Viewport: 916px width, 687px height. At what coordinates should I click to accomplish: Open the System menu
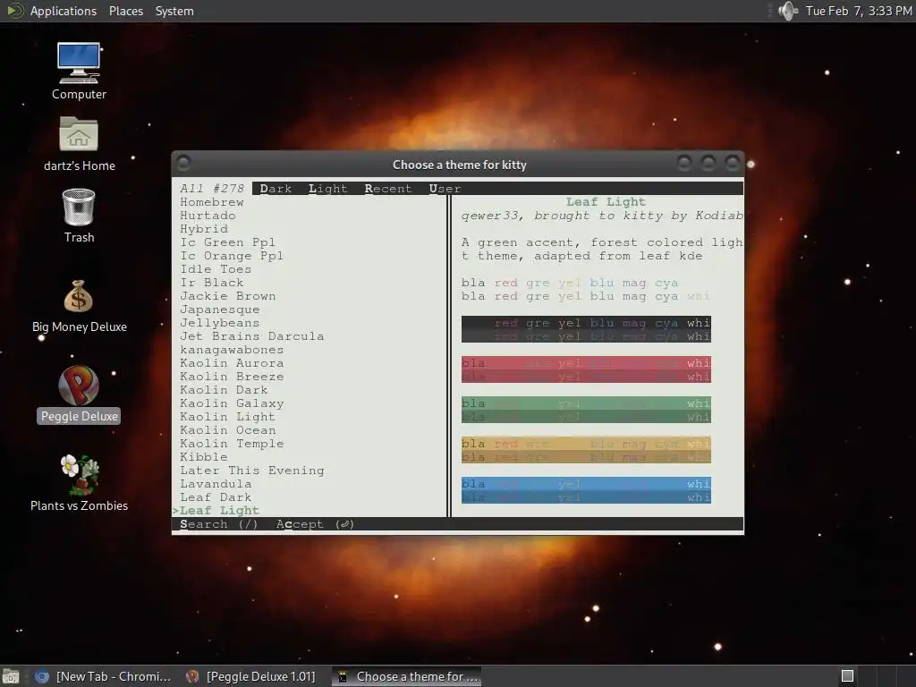point(174,11)
